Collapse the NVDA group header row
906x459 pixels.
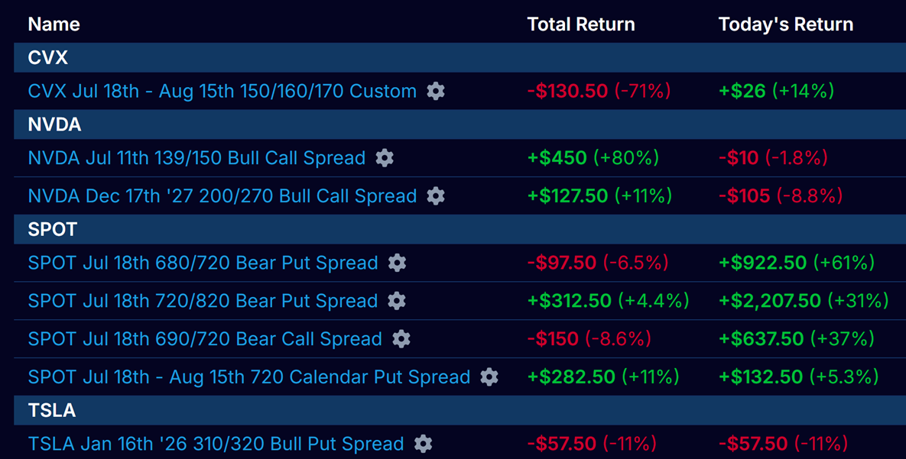pos(460,124)
